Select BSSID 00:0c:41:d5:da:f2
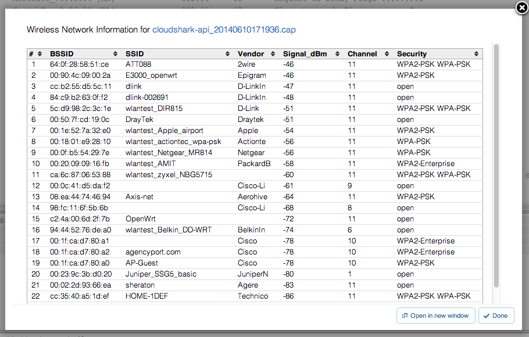Image resolution: width=529 pixels, height=337 pixels. pos(80,185)
